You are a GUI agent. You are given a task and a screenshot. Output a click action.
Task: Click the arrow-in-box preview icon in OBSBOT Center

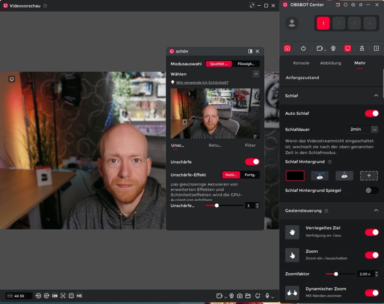click(x=376, y=48)
